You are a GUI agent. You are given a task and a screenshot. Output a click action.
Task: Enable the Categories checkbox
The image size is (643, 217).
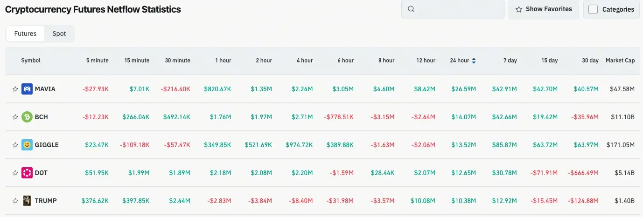point(593,9)
